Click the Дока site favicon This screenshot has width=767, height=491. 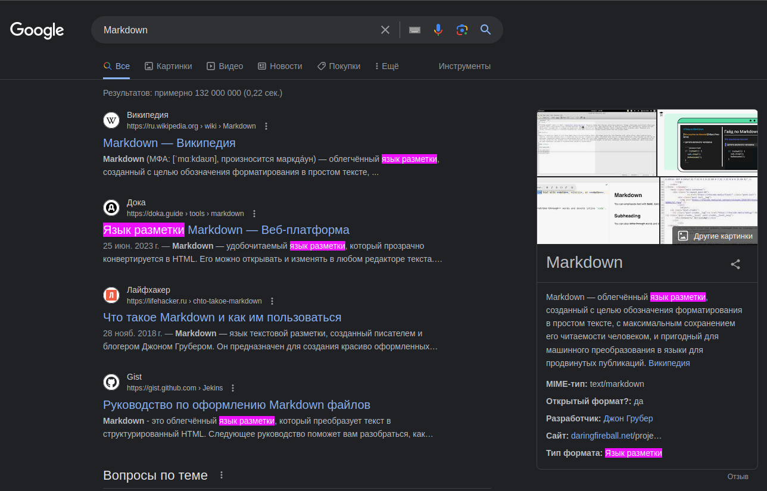point(111,208)
